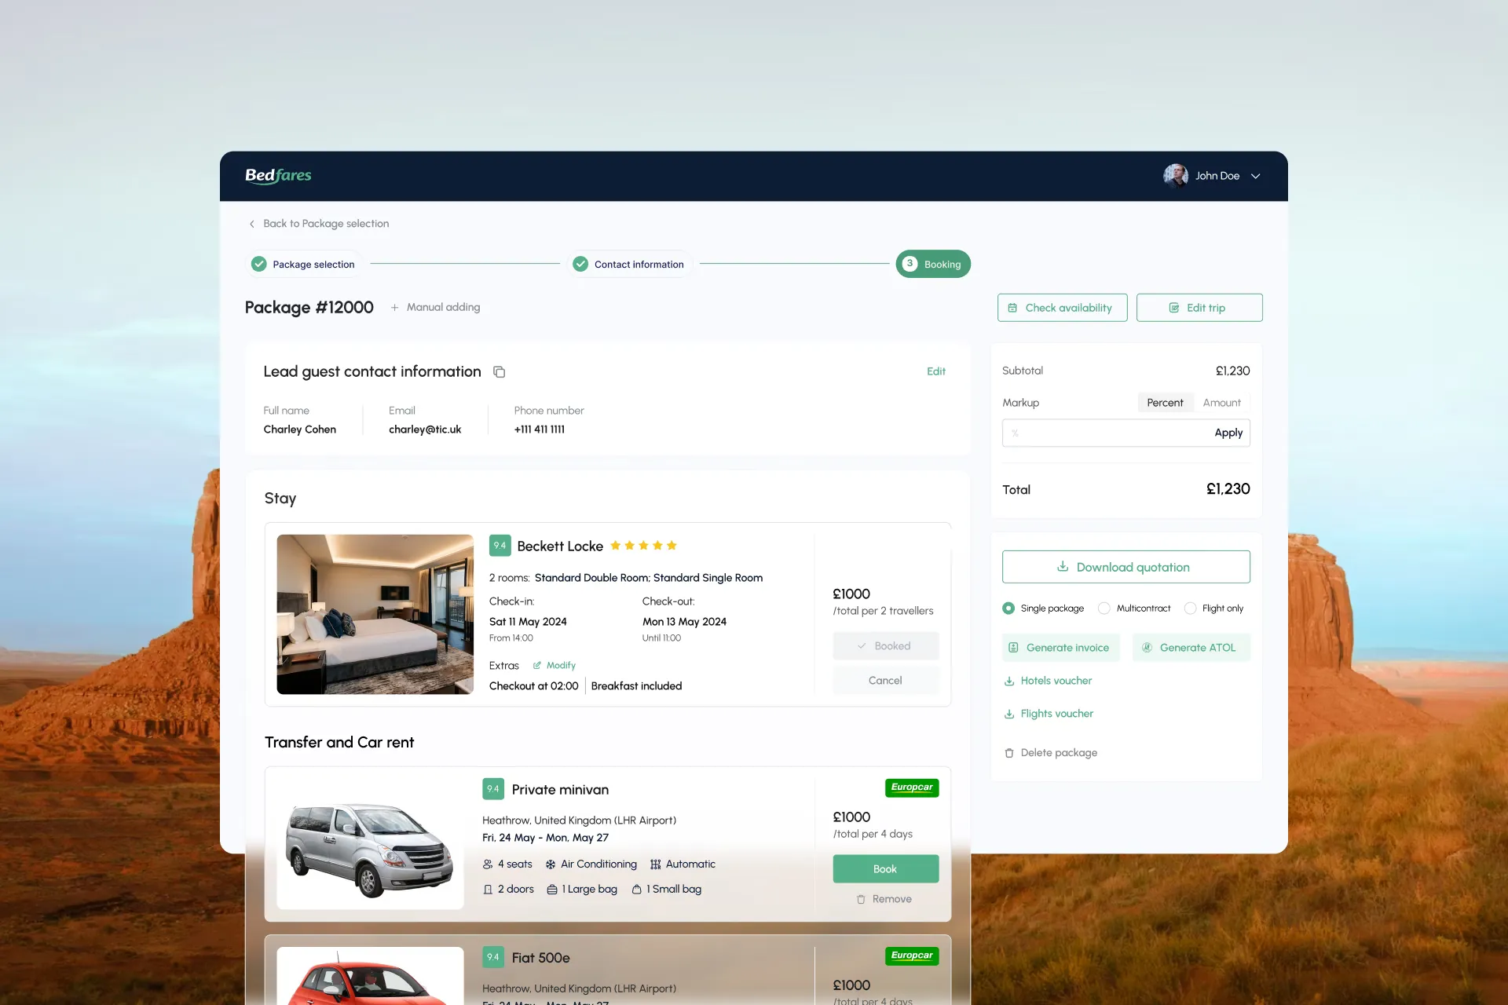Open John Doe profile avatar
Screen dimensions: 1508x1005
tap(1175, 176)
